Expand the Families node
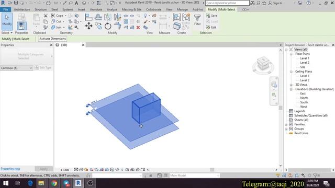 [286, 124]
